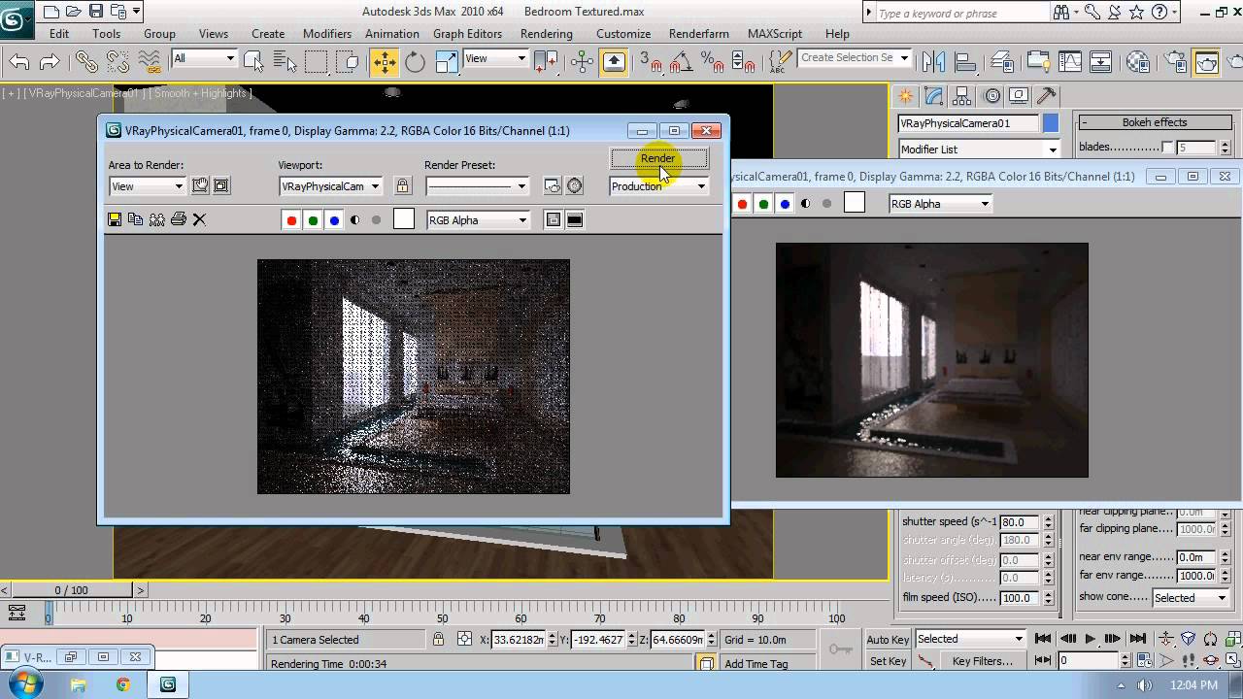
Task: Click Edit Region hand icon
Action: pos(200,185)
